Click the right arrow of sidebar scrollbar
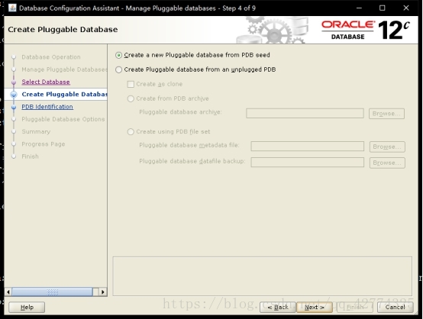 103,292
